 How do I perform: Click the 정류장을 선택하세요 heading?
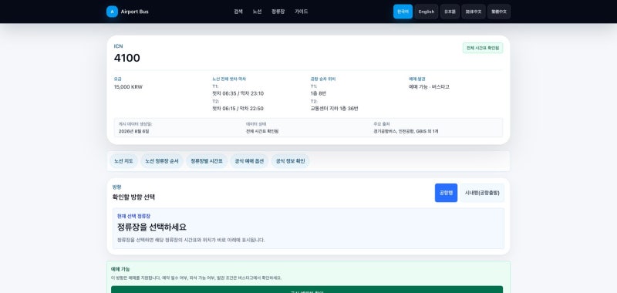(x=152, y=227)
